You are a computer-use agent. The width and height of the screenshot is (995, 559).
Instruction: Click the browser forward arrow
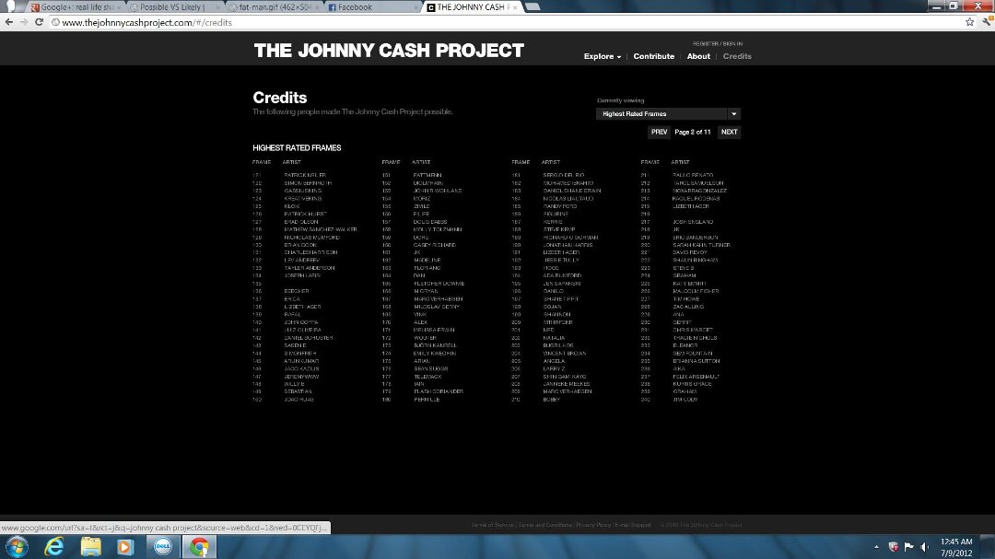24,22
